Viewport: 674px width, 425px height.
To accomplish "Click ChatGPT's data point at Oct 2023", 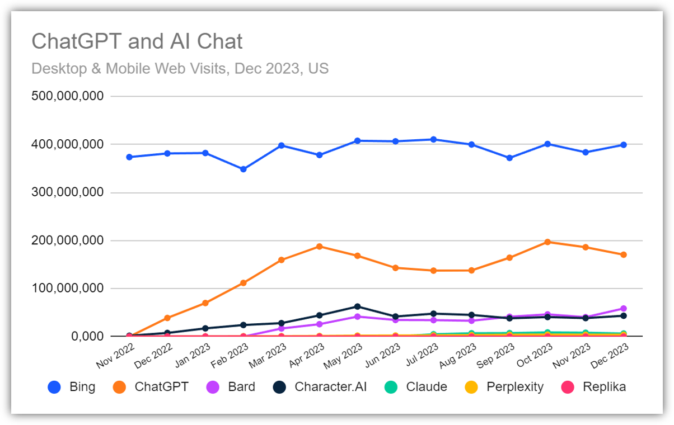I will (547, 242).
